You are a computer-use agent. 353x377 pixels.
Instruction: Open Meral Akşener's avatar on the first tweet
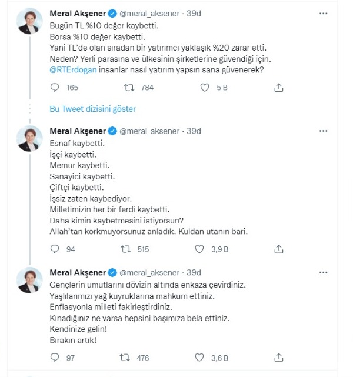coord(29,21)
